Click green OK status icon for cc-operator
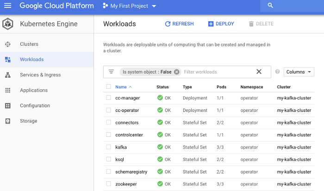This screenshot has height=191, width=324. point(160,110)
